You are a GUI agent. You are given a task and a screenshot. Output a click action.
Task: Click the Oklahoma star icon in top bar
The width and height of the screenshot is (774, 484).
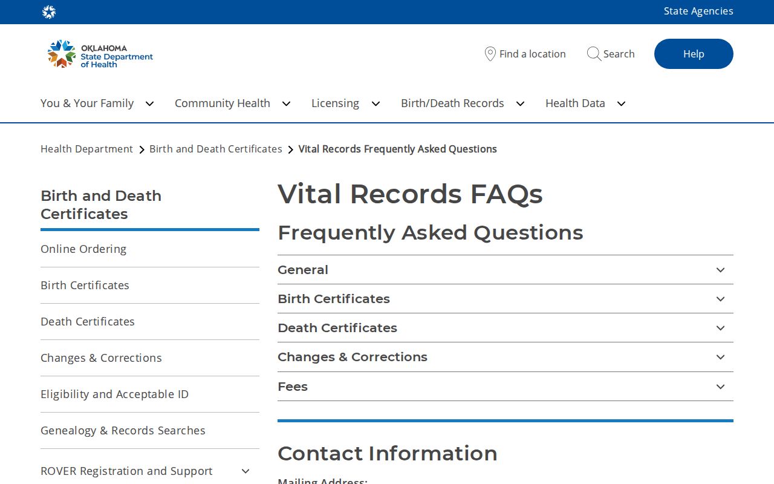49,12
